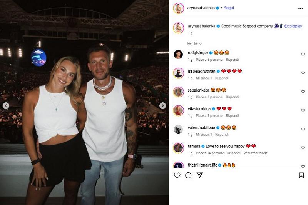The width and height of the screenshot is (308, 205).
Task: Open the @coldplay mention link
Action: [294, 26]
